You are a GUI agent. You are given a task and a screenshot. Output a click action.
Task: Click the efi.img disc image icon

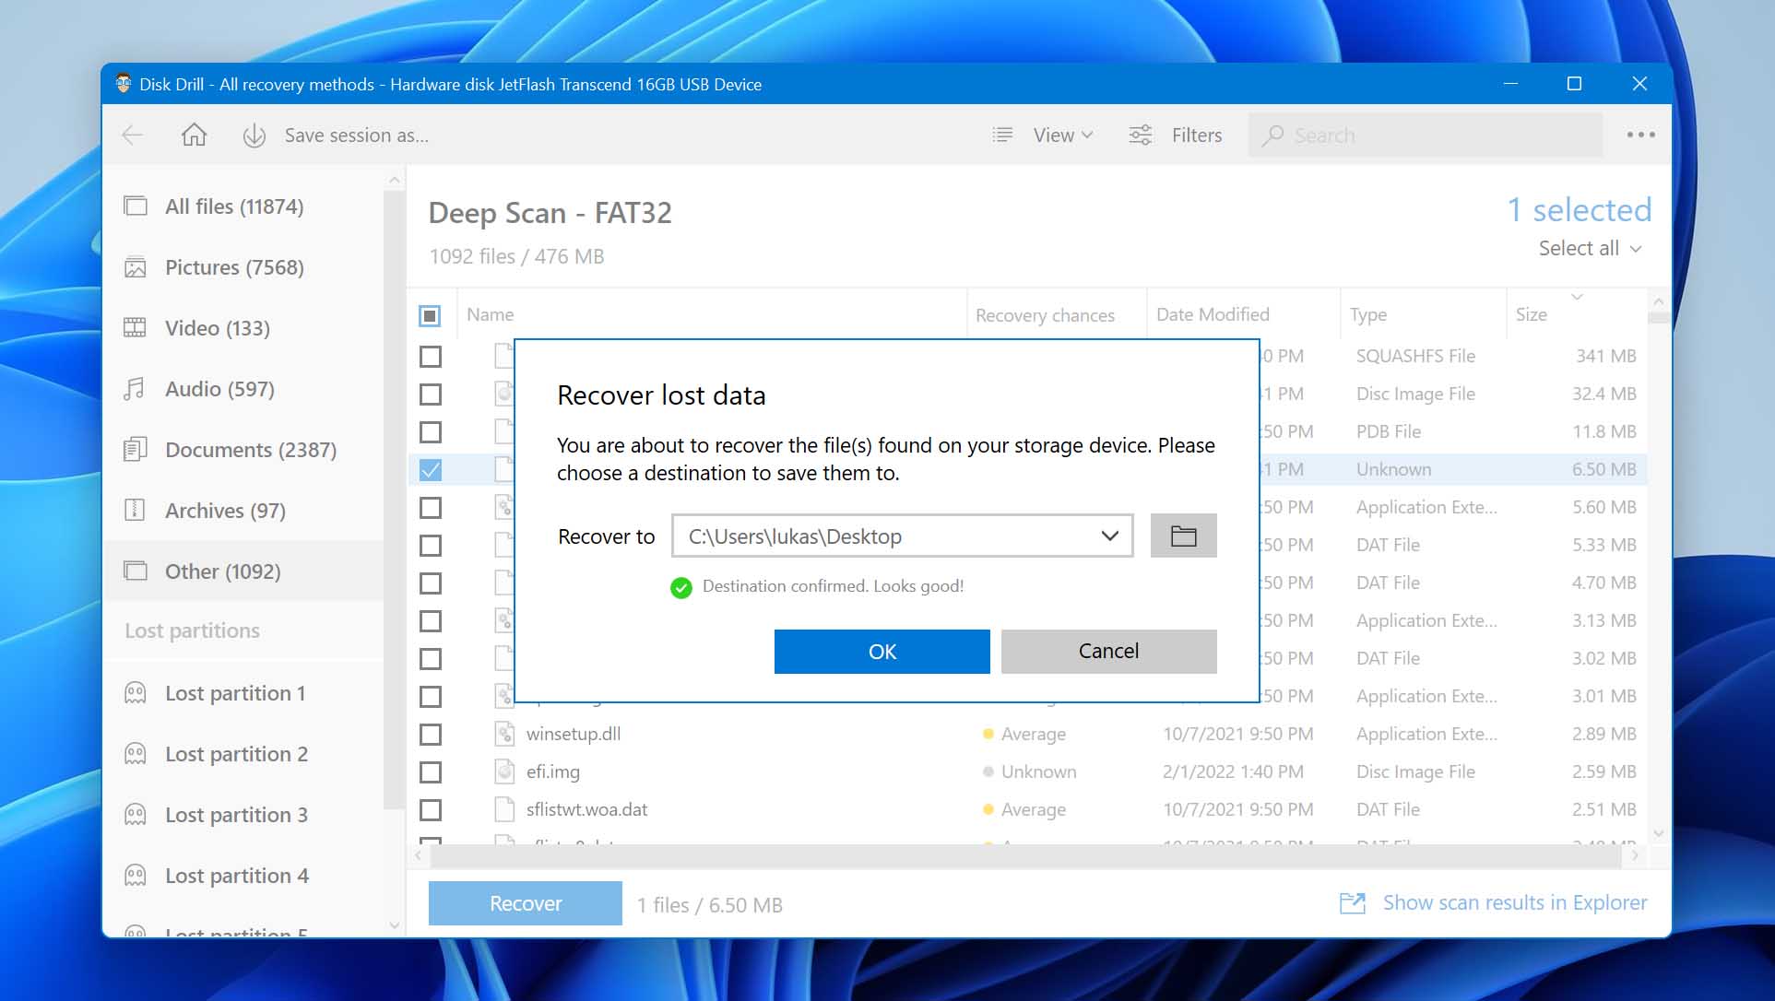click(x=504, y=772)
